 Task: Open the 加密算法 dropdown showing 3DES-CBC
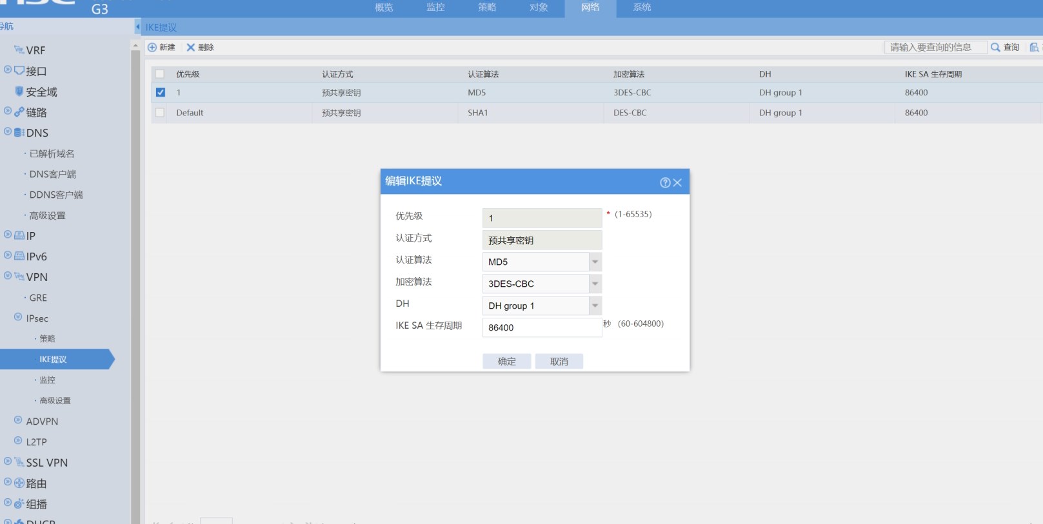[595, 284]
